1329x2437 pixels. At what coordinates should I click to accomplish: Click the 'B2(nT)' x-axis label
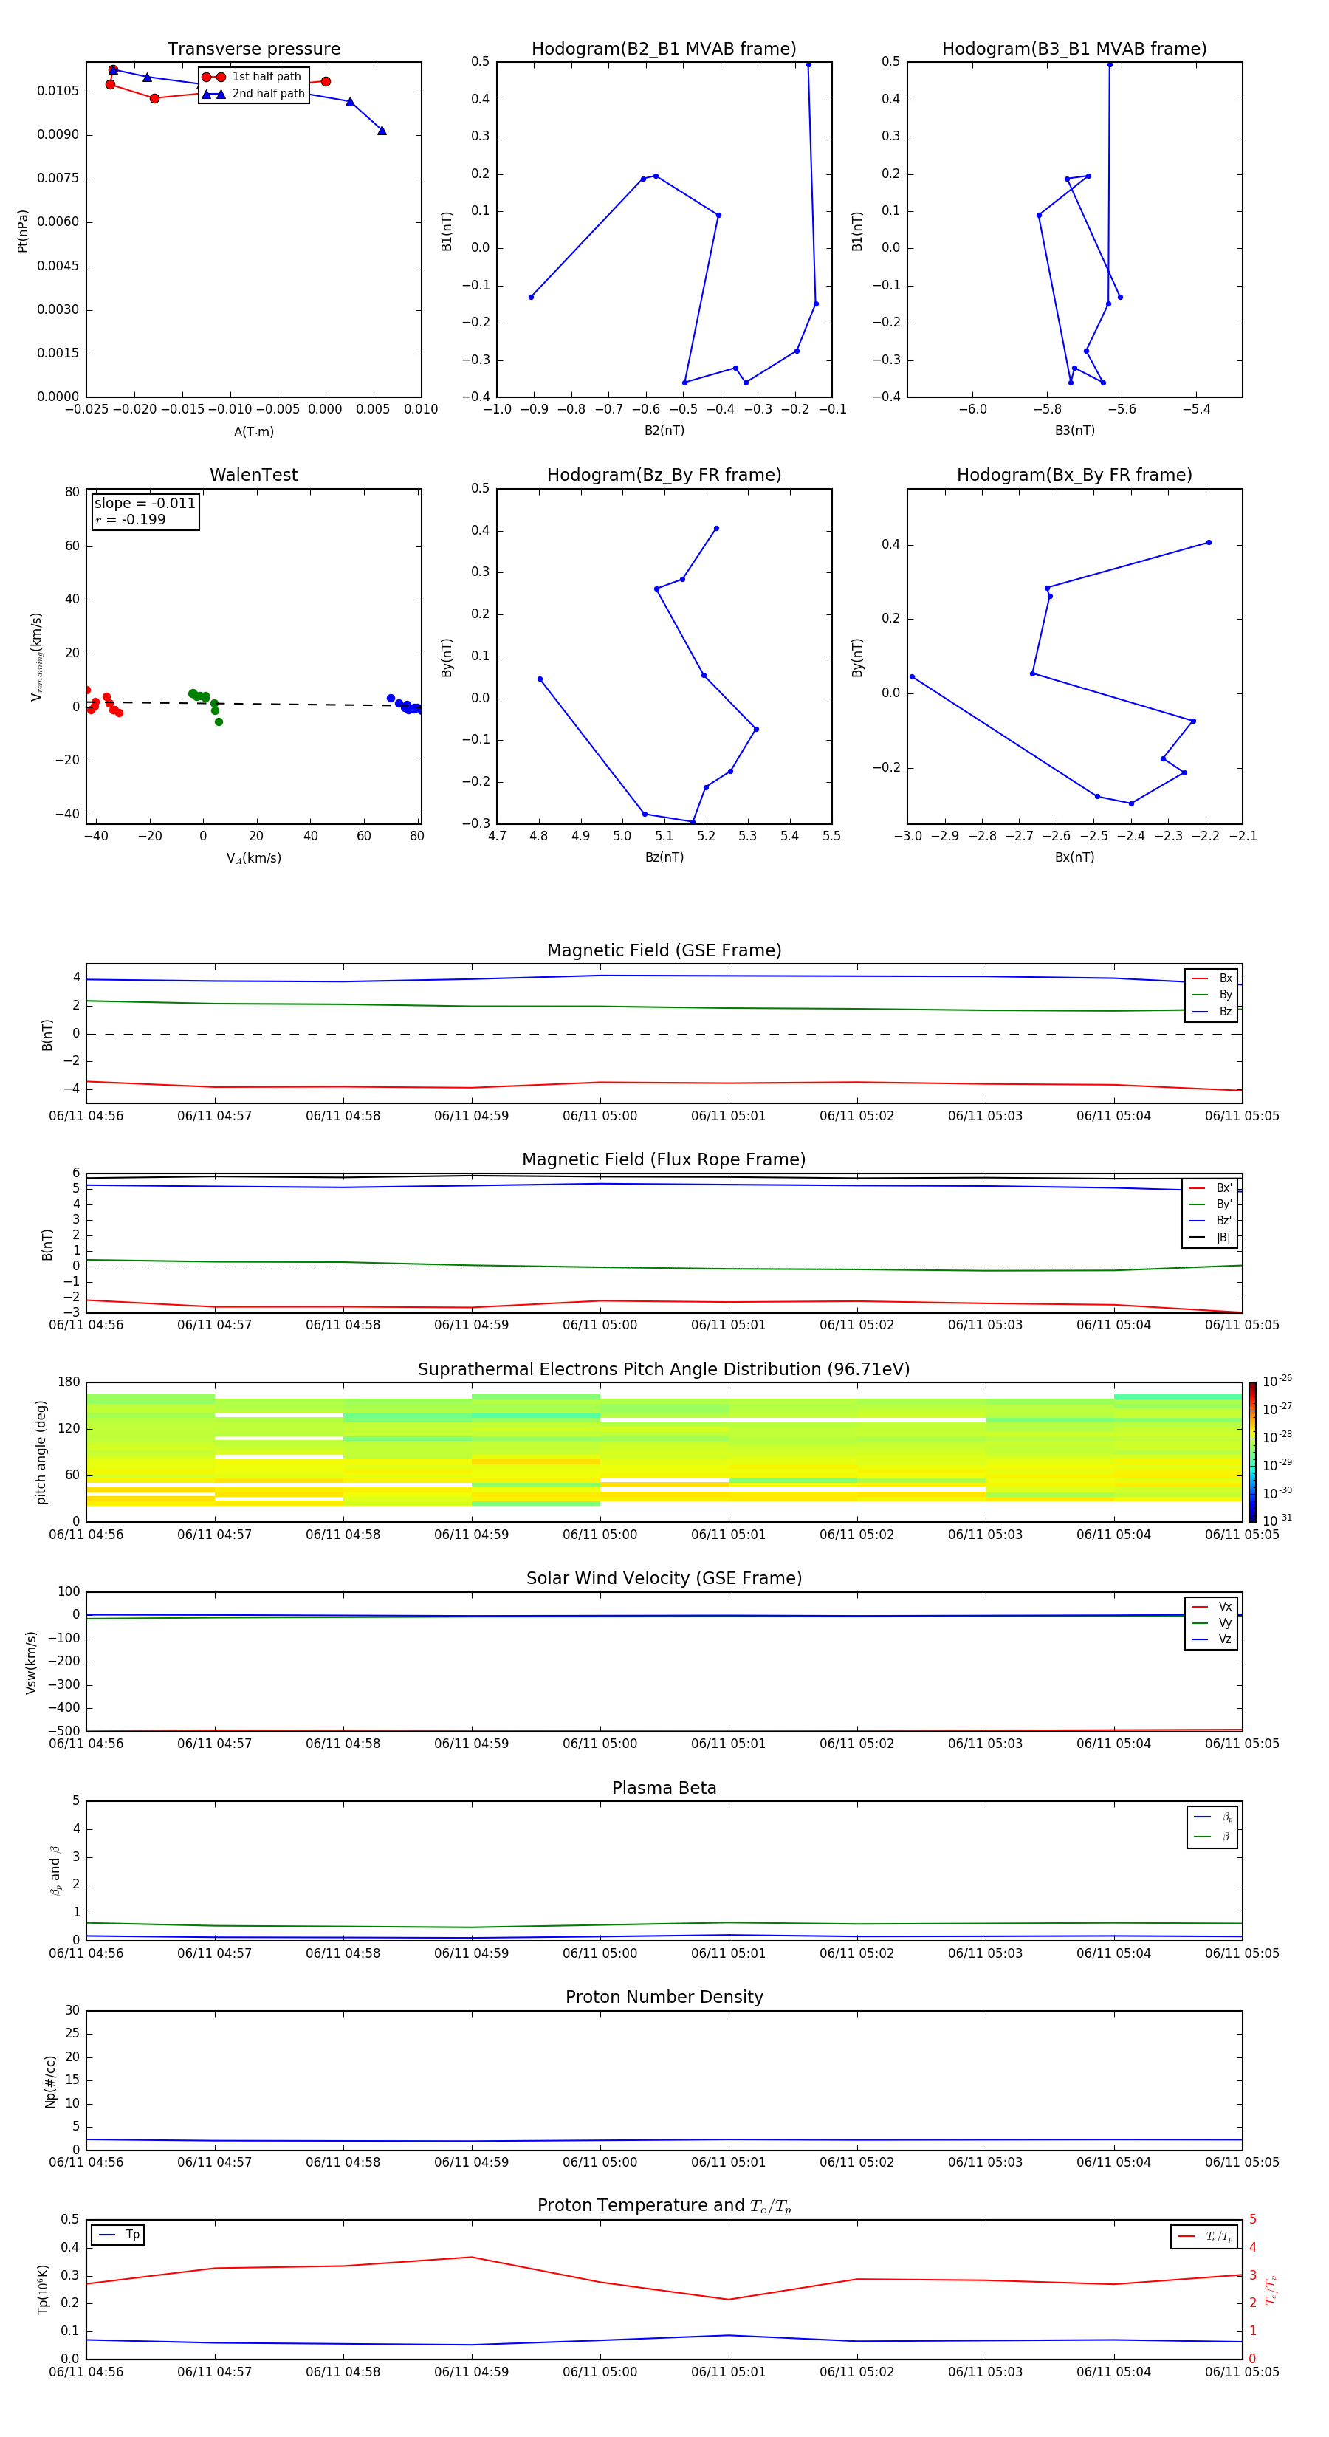point(664,431)
